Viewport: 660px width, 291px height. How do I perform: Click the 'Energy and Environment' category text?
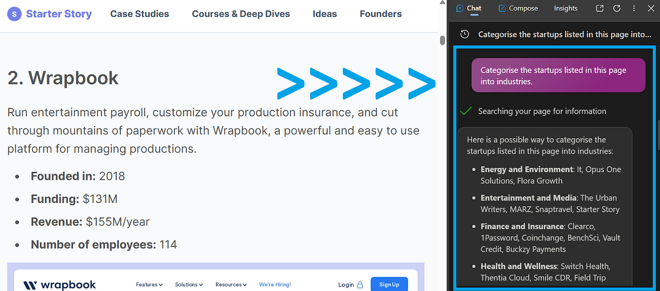(x=527, y=169)
